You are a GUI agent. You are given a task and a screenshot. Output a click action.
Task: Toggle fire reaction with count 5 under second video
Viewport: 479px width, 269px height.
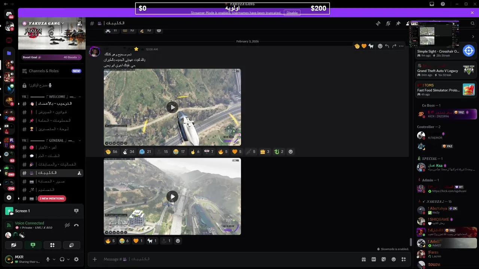point(110,241)
